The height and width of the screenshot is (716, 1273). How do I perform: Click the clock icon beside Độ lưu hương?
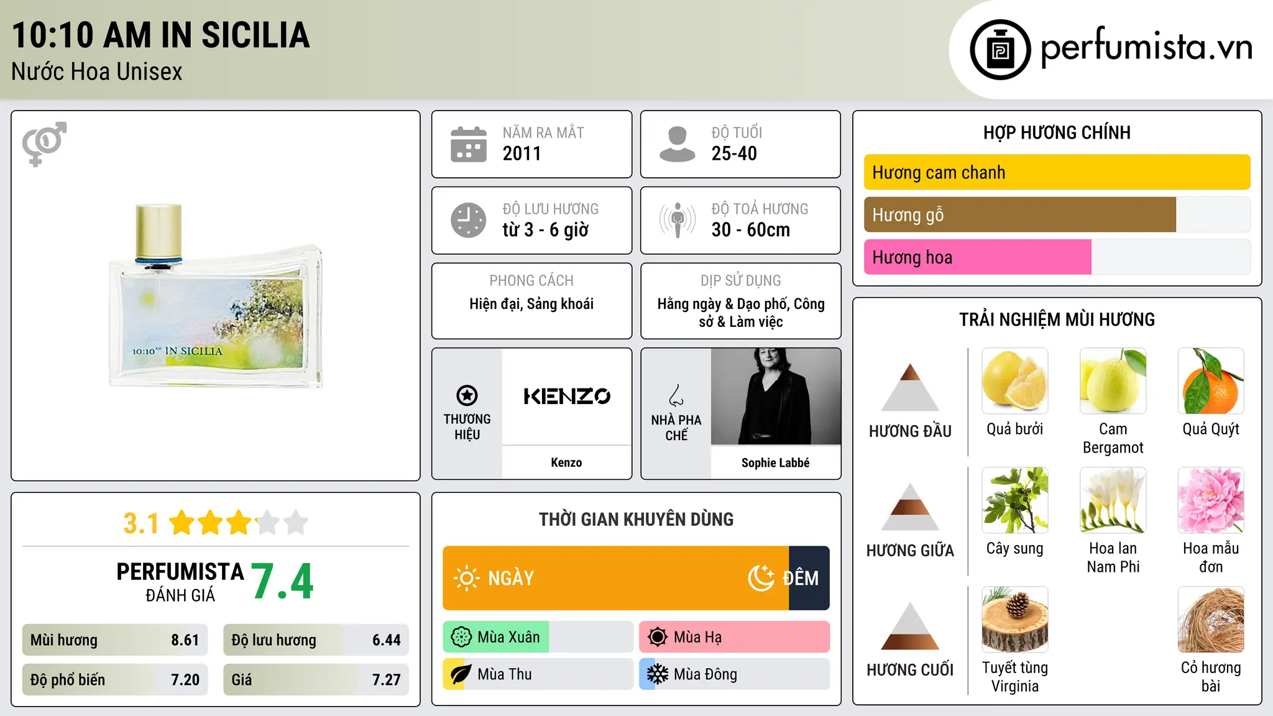[469, 220]
